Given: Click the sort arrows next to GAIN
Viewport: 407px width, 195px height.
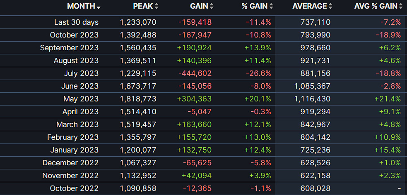Looking at the screenshot, I should (212, 6).
